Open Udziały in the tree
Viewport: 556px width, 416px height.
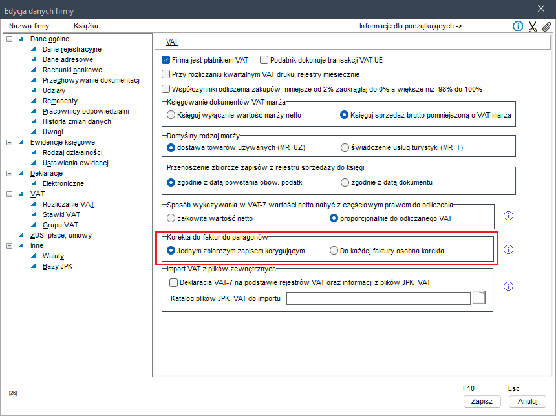[54, 90]
